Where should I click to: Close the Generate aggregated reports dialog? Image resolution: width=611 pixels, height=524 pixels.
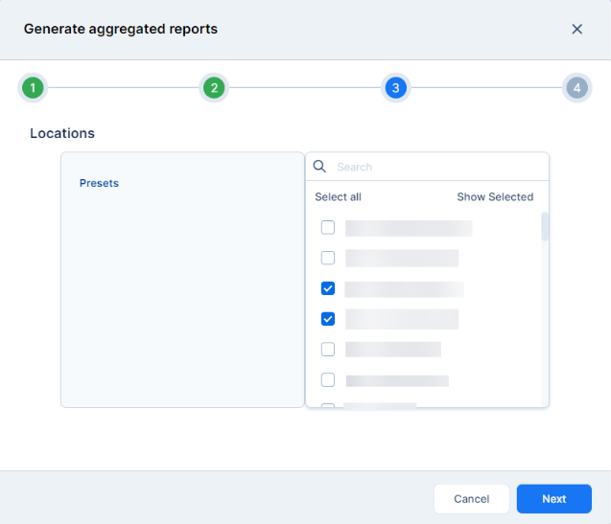pyautogui.click(x=576, y=29)
